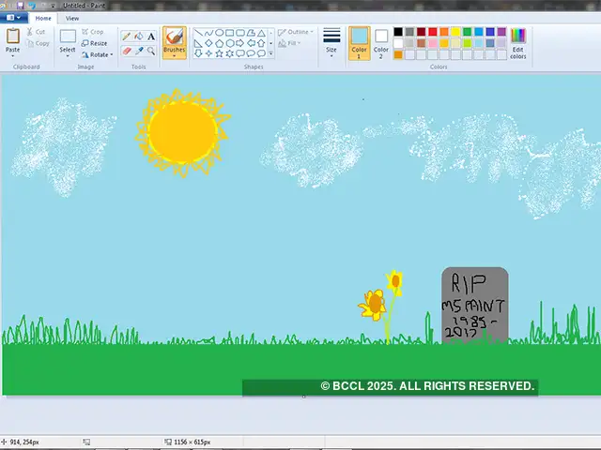Switch to the View tab
This screenshot has height=450, width=601.
(72, 18)
